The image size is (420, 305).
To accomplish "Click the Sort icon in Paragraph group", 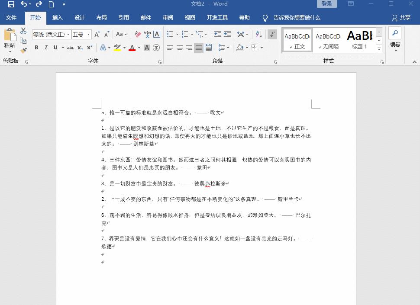I will point(260,34).
